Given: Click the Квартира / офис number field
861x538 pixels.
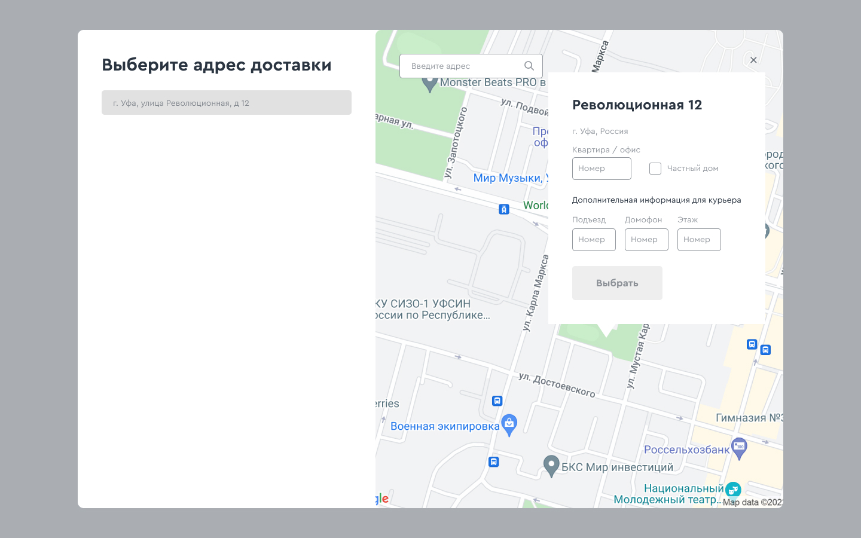Looking at the screenshot, I should 602,169.
